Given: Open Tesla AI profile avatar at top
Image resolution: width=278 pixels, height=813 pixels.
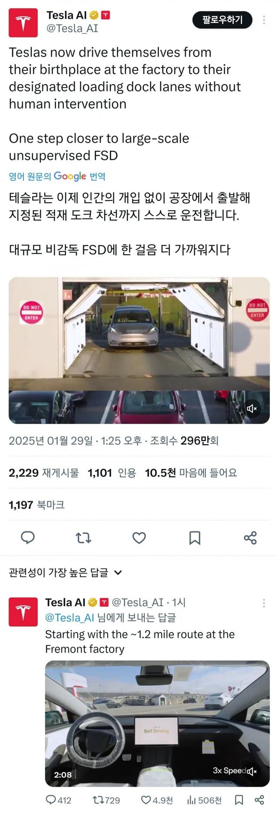Looking at the screenshot, I should click(23, 23).
